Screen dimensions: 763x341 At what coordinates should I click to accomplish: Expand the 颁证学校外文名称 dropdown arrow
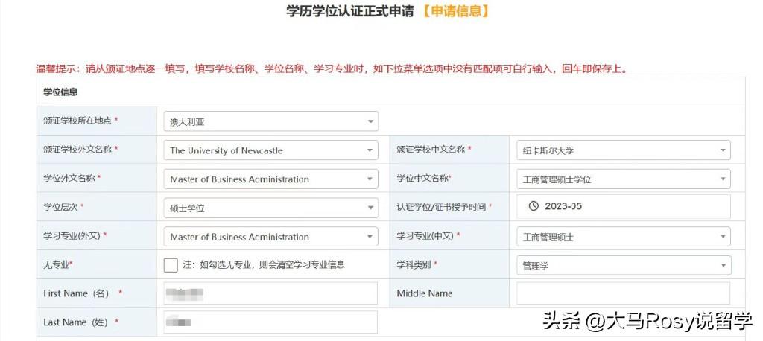[x=370, y=150]
